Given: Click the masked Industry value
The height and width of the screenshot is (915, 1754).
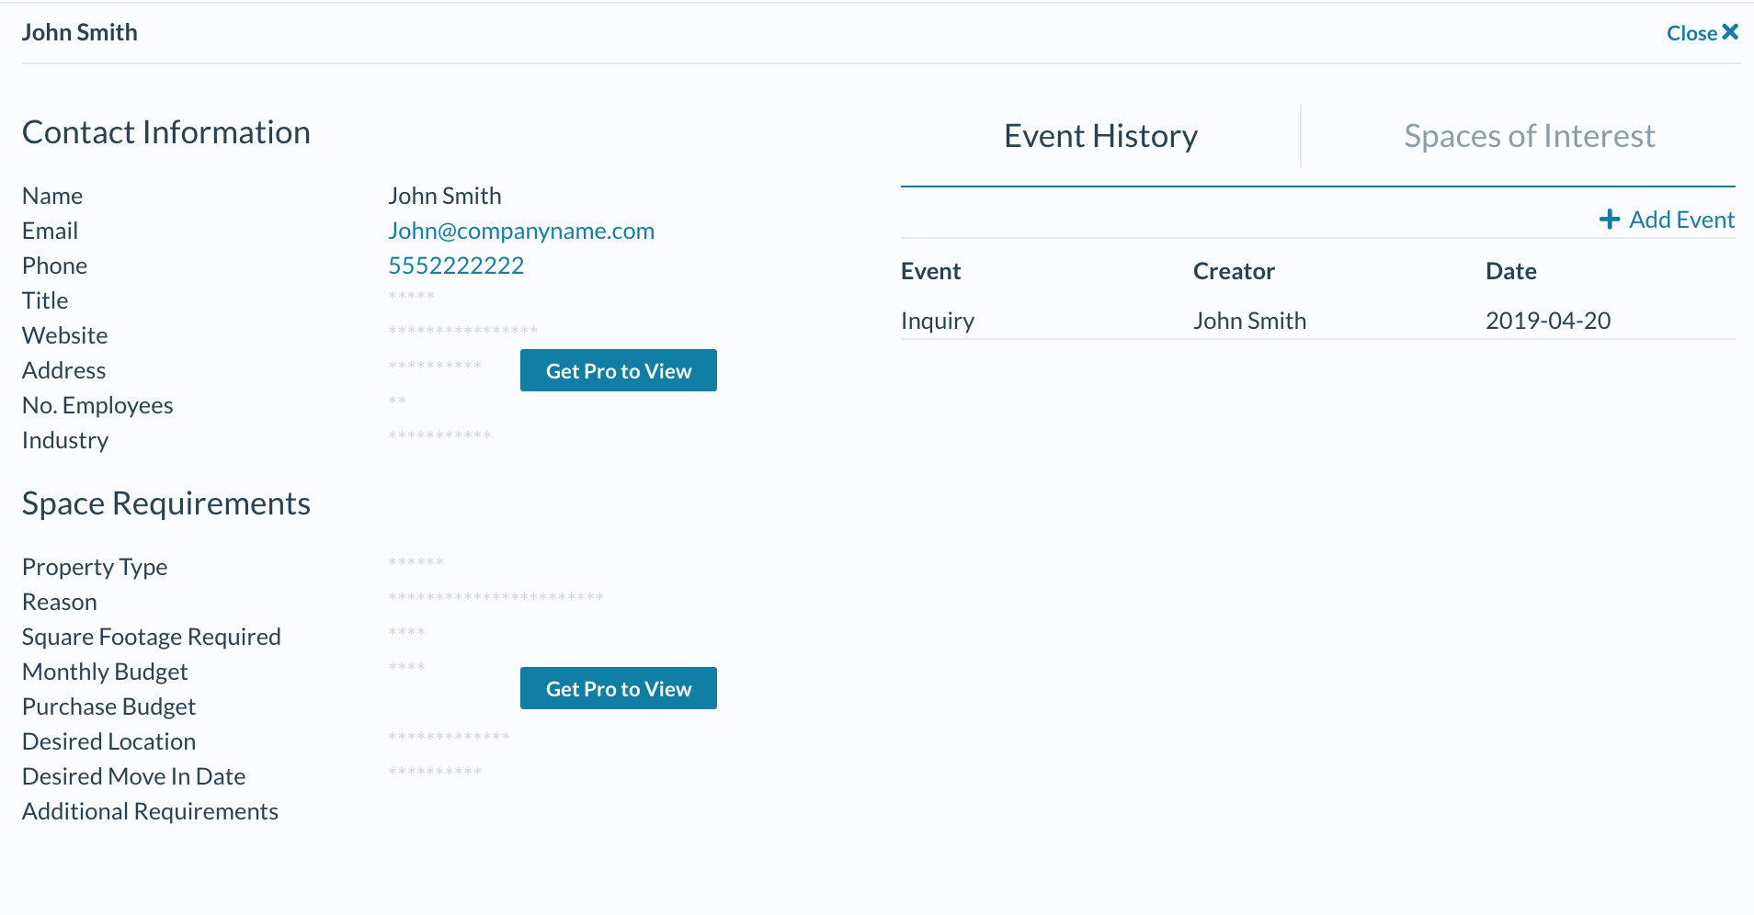Looking at the screenshot, I should 439,435.
